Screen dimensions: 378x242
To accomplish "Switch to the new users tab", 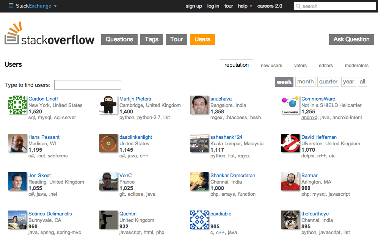I will point(271,65).
